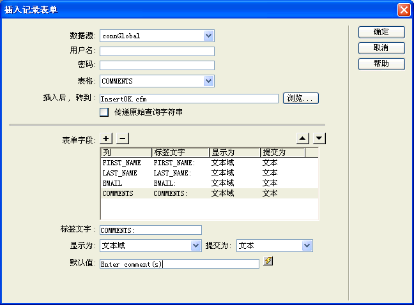Image resolution: width=414 pixels, height=305 pixels.
Task: Enable the 传递原始查询字符串 checkbox
Action: (104, 112)
